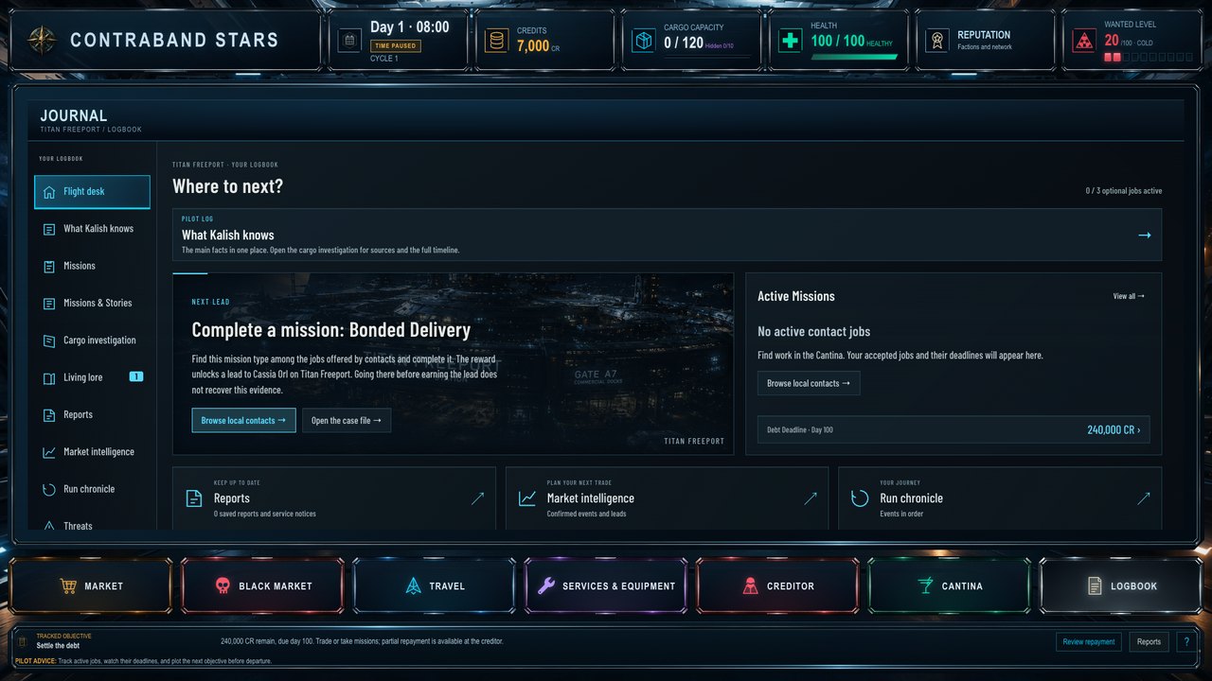
Task: Click the Market shopping cart icon
Action: pyautogui.click(x=68, y=586)
